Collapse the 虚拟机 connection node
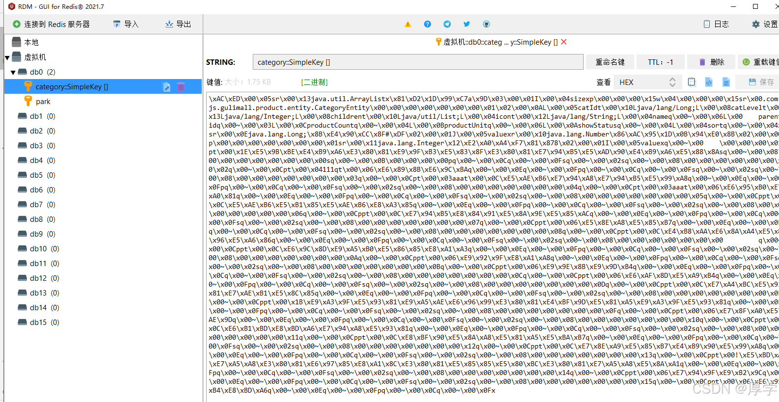Screen dimensions: 779x402 7,57
